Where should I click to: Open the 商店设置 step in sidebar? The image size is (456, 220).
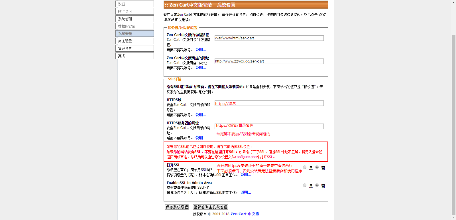tap(135, 41)
